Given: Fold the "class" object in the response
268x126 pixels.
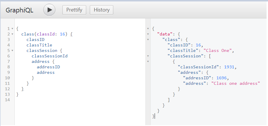Looking at the screenshot, I should (148, 40).
